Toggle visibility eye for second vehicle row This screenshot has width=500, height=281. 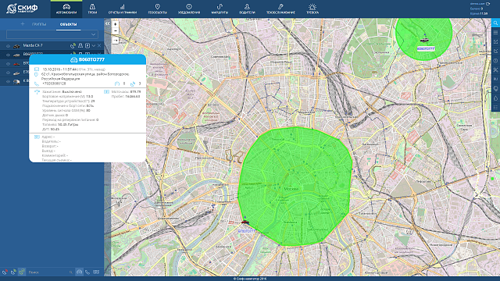(x=8, y=55)
